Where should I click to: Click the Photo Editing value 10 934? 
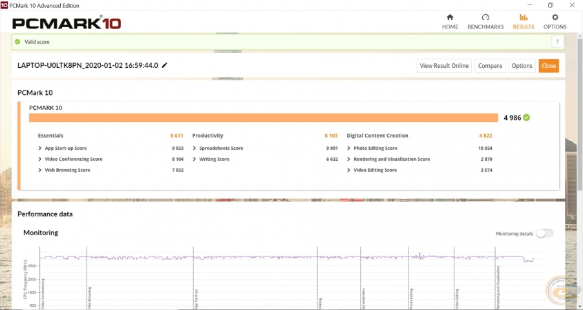click(485, 148)
